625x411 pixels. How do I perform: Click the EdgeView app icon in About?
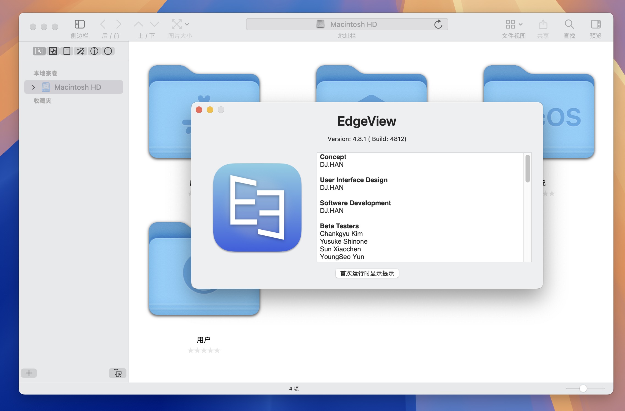pyautogui.click(x=257, y=207)
